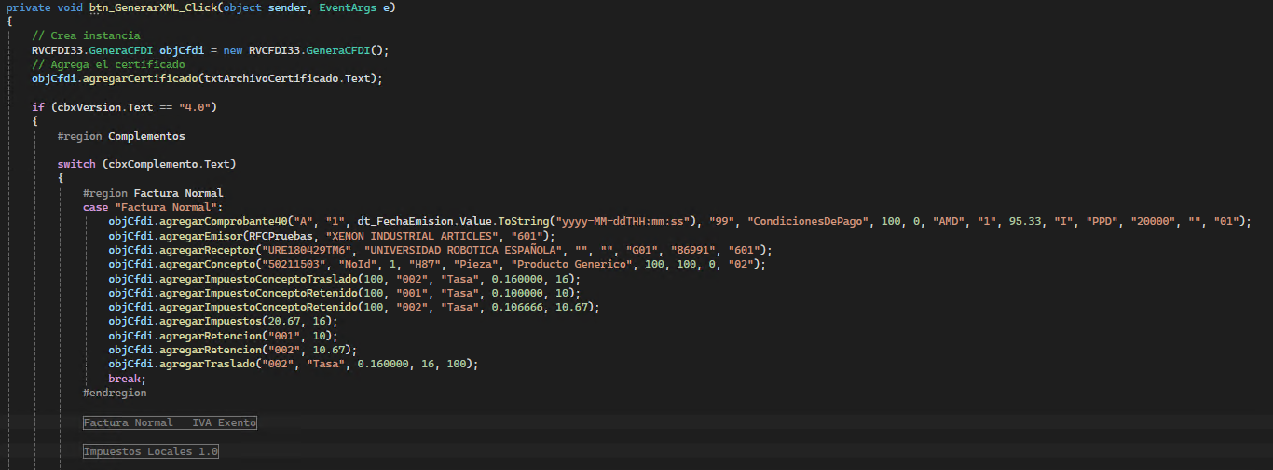Expand collapsed region Factura Normal - IVA Exento

click(x=170, y=422)
